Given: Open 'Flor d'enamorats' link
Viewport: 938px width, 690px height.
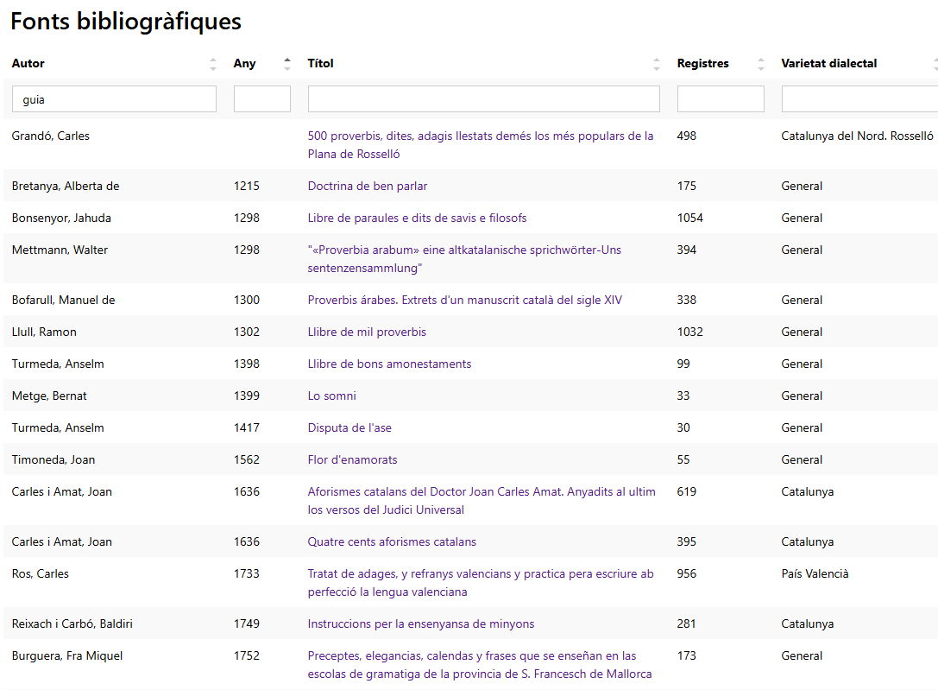Looking at the screenshot, I should [352, 459].
